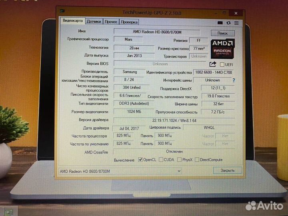Click the Имя field AMD Radeon HD 8600/8700M

[x=157, y=32]
